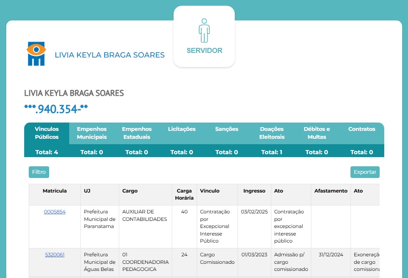Switch to the Empenhos Municipais tab
This screenshot has width=408, height=278.
pyautogui.click(x=92, y=133)
